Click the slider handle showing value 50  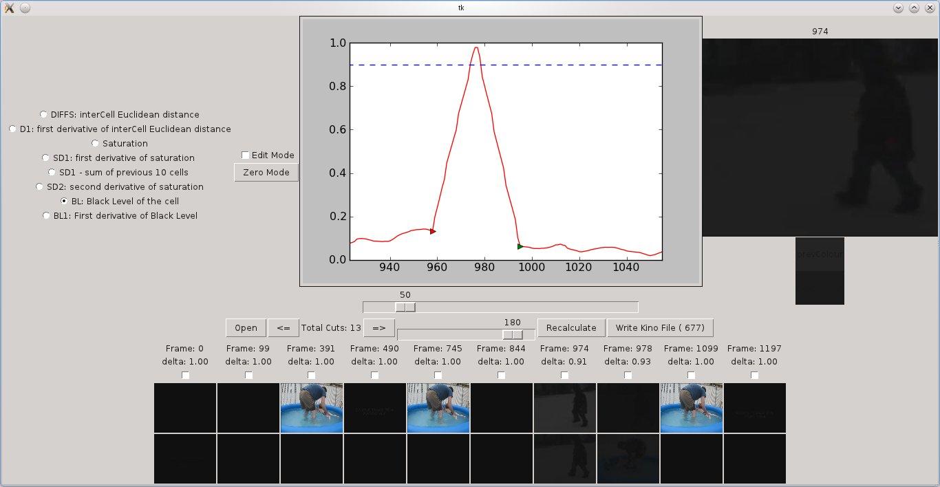pyautogui.click(x=405, y=307)
